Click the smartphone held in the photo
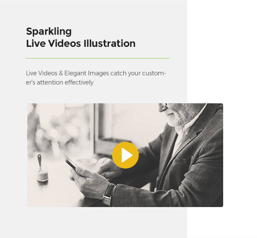 click(69, 161)
